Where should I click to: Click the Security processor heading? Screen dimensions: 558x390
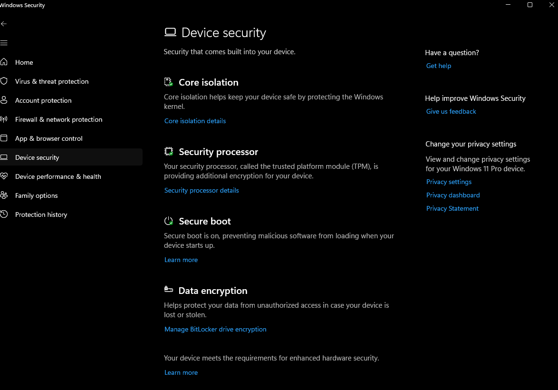[219, 152]
